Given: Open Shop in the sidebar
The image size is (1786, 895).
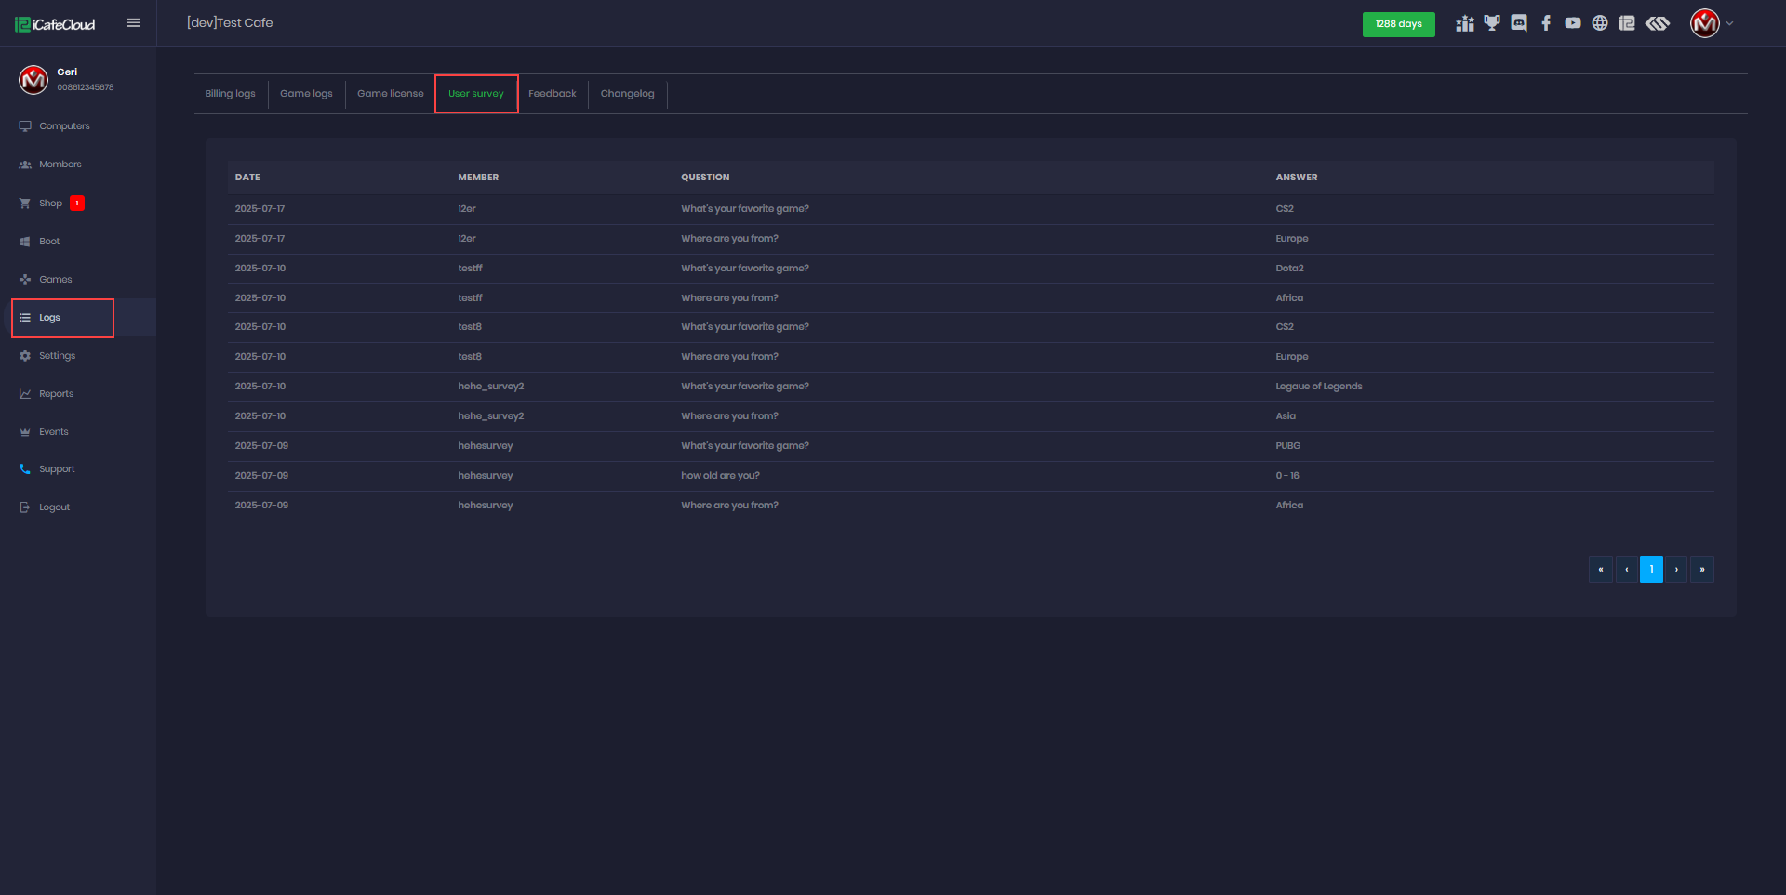Looking at the screenshot, I should pos(50,204).
